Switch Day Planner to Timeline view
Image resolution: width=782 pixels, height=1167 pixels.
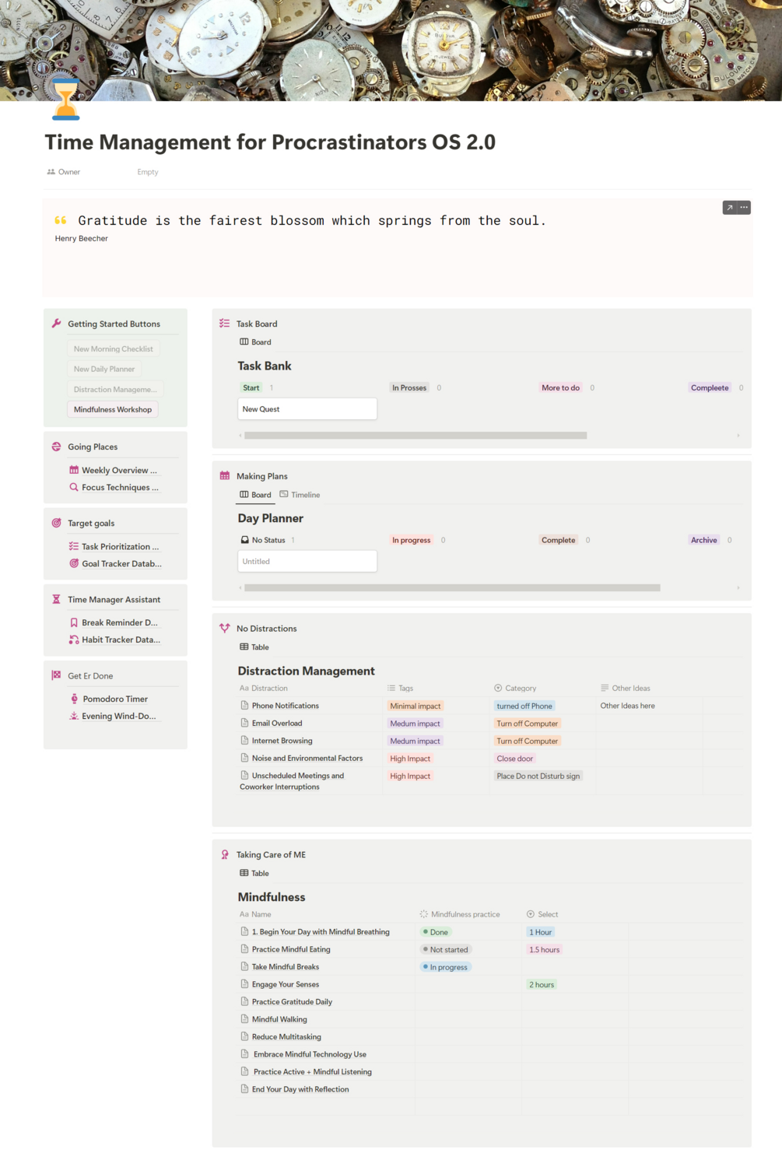(300, 495)
